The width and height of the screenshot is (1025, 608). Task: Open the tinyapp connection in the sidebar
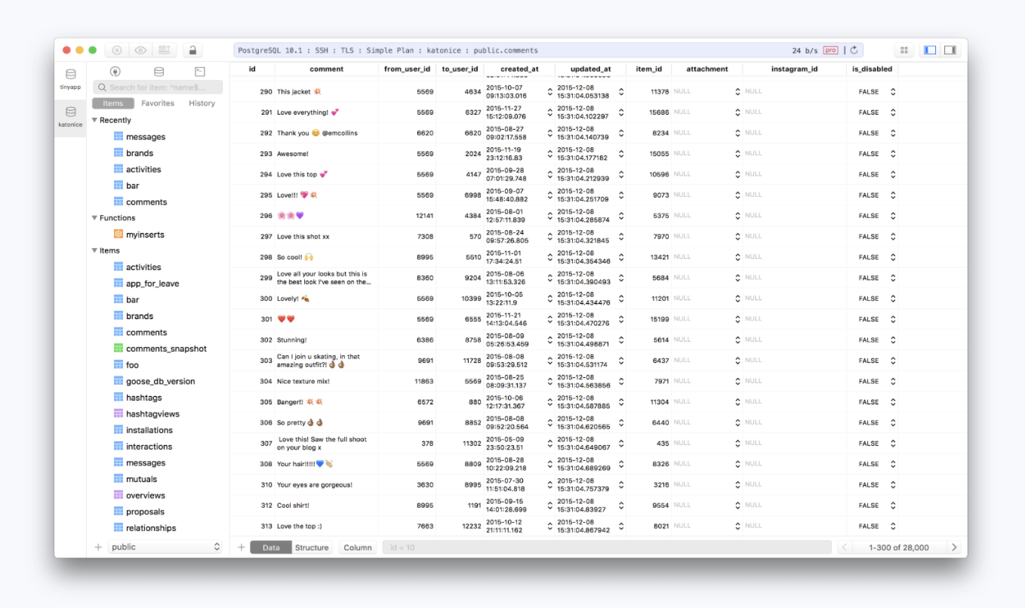pyautogui.click(x=70, y=78)
